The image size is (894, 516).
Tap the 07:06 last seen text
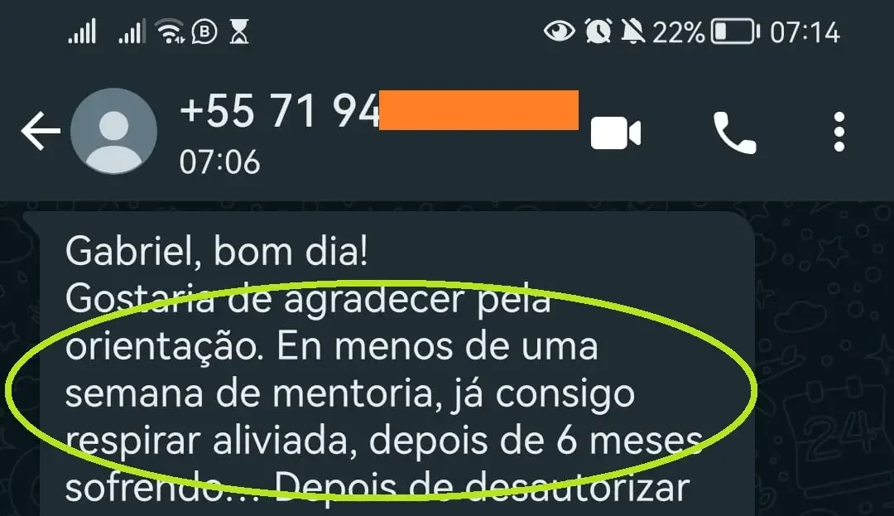coord(219,162)
